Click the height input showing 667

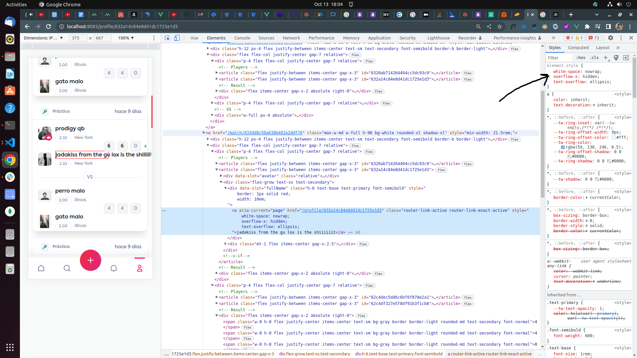(x=102, y=38)
